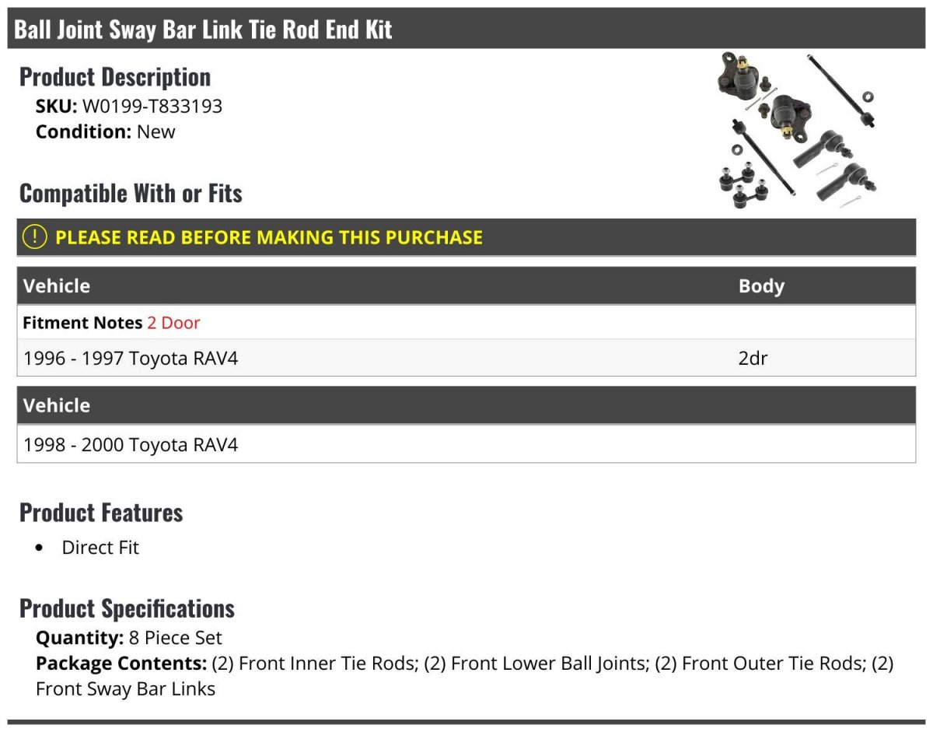Click the 2dr body cell
The width and height of the screenshot is (933, 732).
pyautogui.click(x=753, y=359)
